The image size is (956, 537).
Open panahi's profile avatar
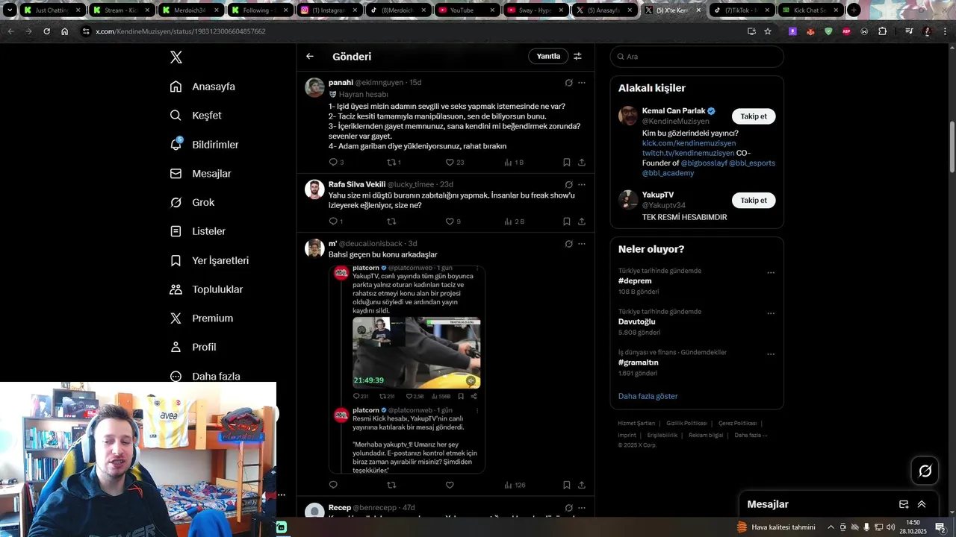pyautogui.click(x=314, y=87)
